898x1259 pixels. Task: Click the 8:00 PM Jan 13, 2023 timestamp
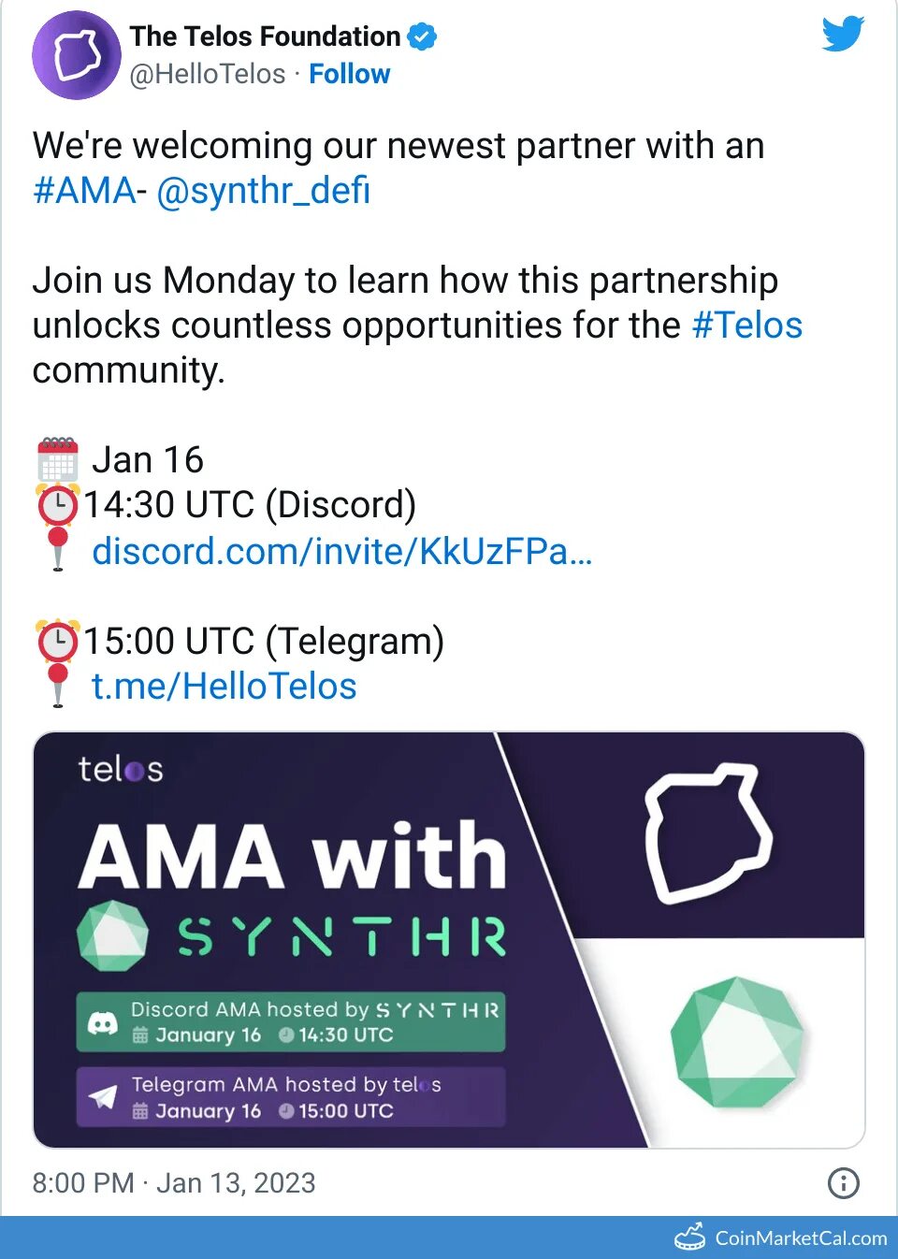pos(174,1183)
